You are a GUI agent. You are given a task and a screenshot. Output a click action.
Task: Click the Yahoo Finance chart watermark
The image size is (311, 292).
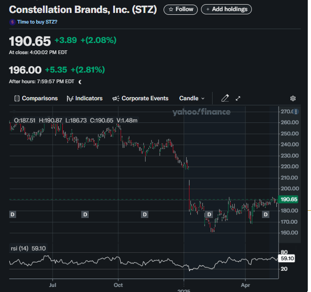pos(201,112)
